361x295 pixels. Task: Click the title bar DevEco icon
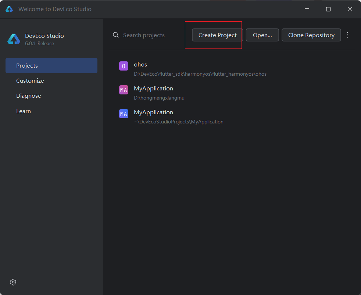(9, 9)
